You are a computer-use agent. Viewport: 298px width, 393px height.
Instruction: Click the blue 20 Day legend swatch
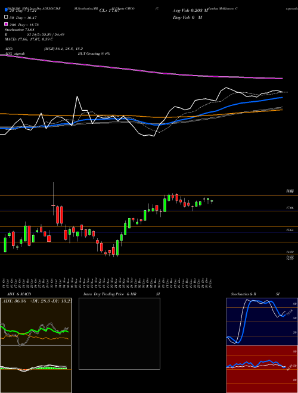(x=6, y=10)
